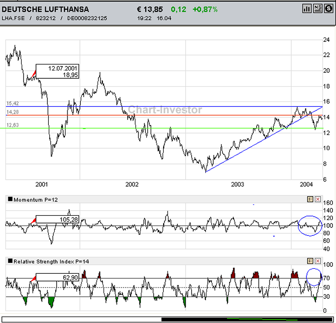Click the 2002 year axis label

[x=132, y=184]
